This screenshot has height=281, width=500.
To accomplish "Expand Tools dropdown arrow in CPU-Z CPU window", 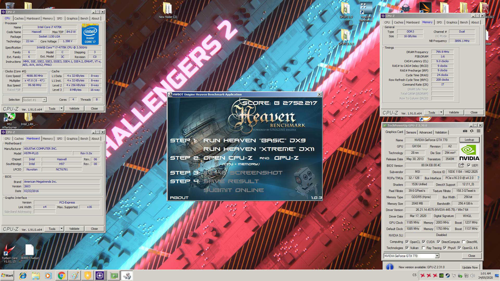I will tap(61, 108).
